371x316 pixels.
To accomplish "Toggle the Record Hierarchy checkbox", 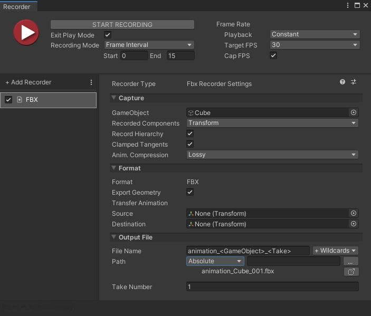I will tap(190, 133).
